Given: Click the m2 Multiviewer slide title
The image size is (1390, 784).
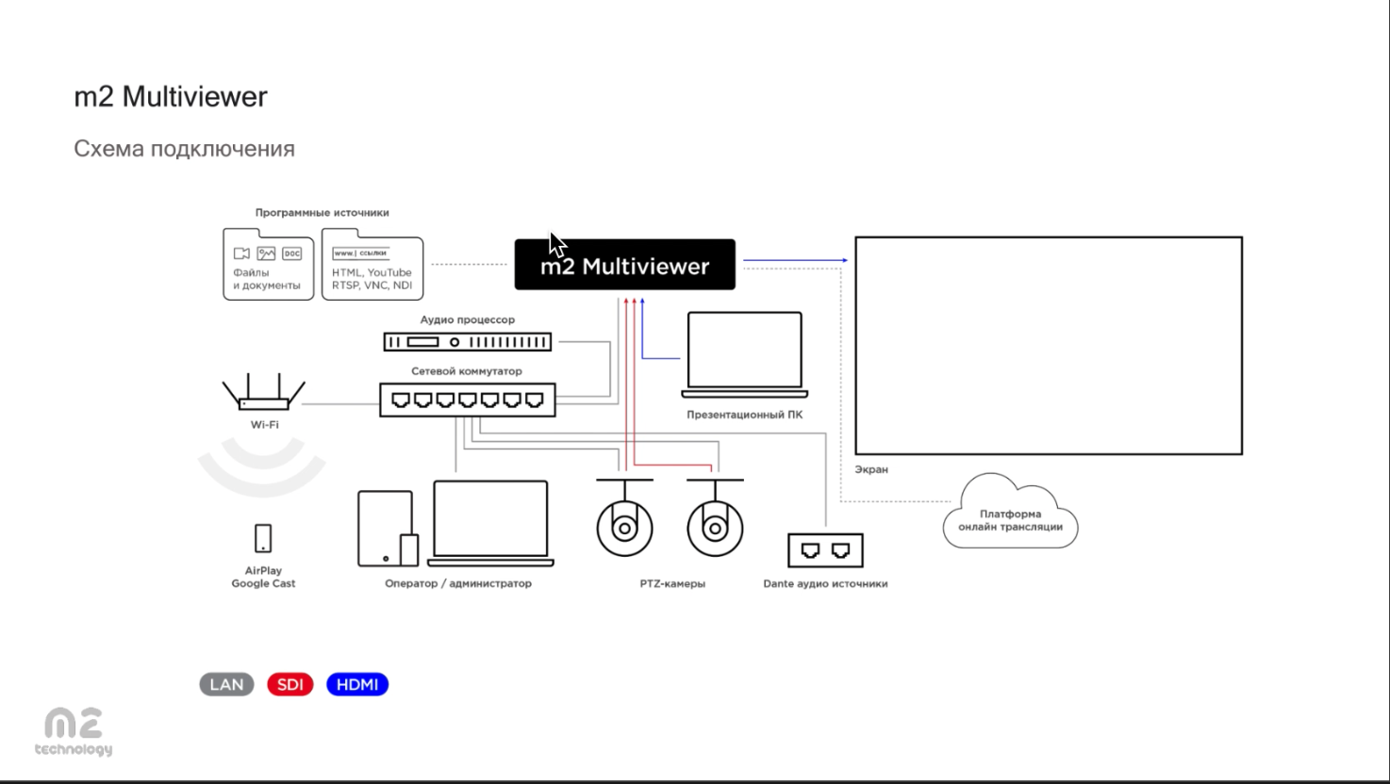Looking at the screenshot, I should click(x=171, y=96).
